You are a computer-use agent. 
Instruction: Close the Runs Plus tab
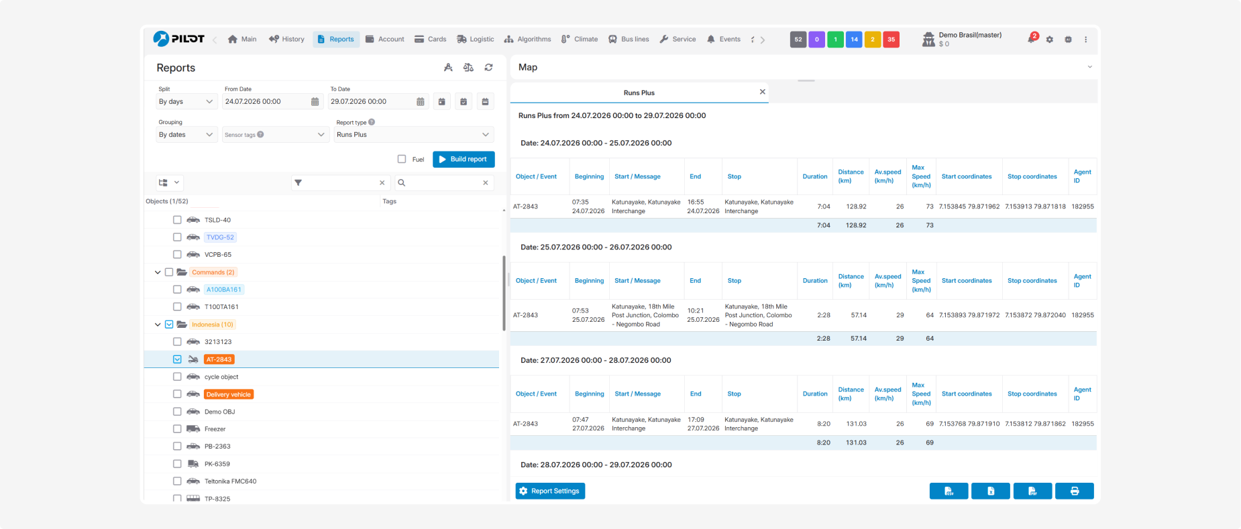point(762,92)
